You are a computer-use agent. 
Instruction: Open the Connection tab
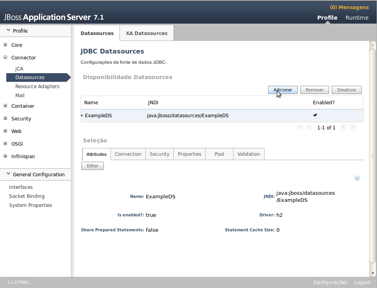click(128, 154)
